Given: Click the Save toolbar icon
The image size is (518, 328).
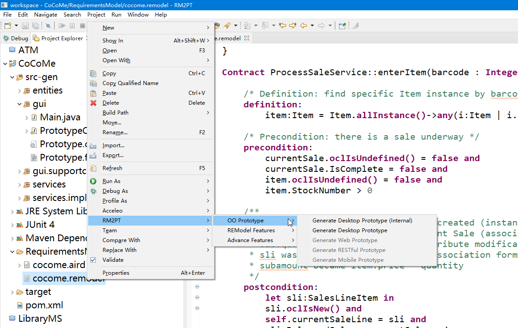Looking at the screenshot, I should pos(25,26).
